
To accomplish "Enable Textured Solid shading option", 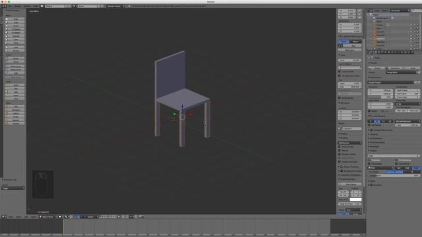I will coord(340,147).
